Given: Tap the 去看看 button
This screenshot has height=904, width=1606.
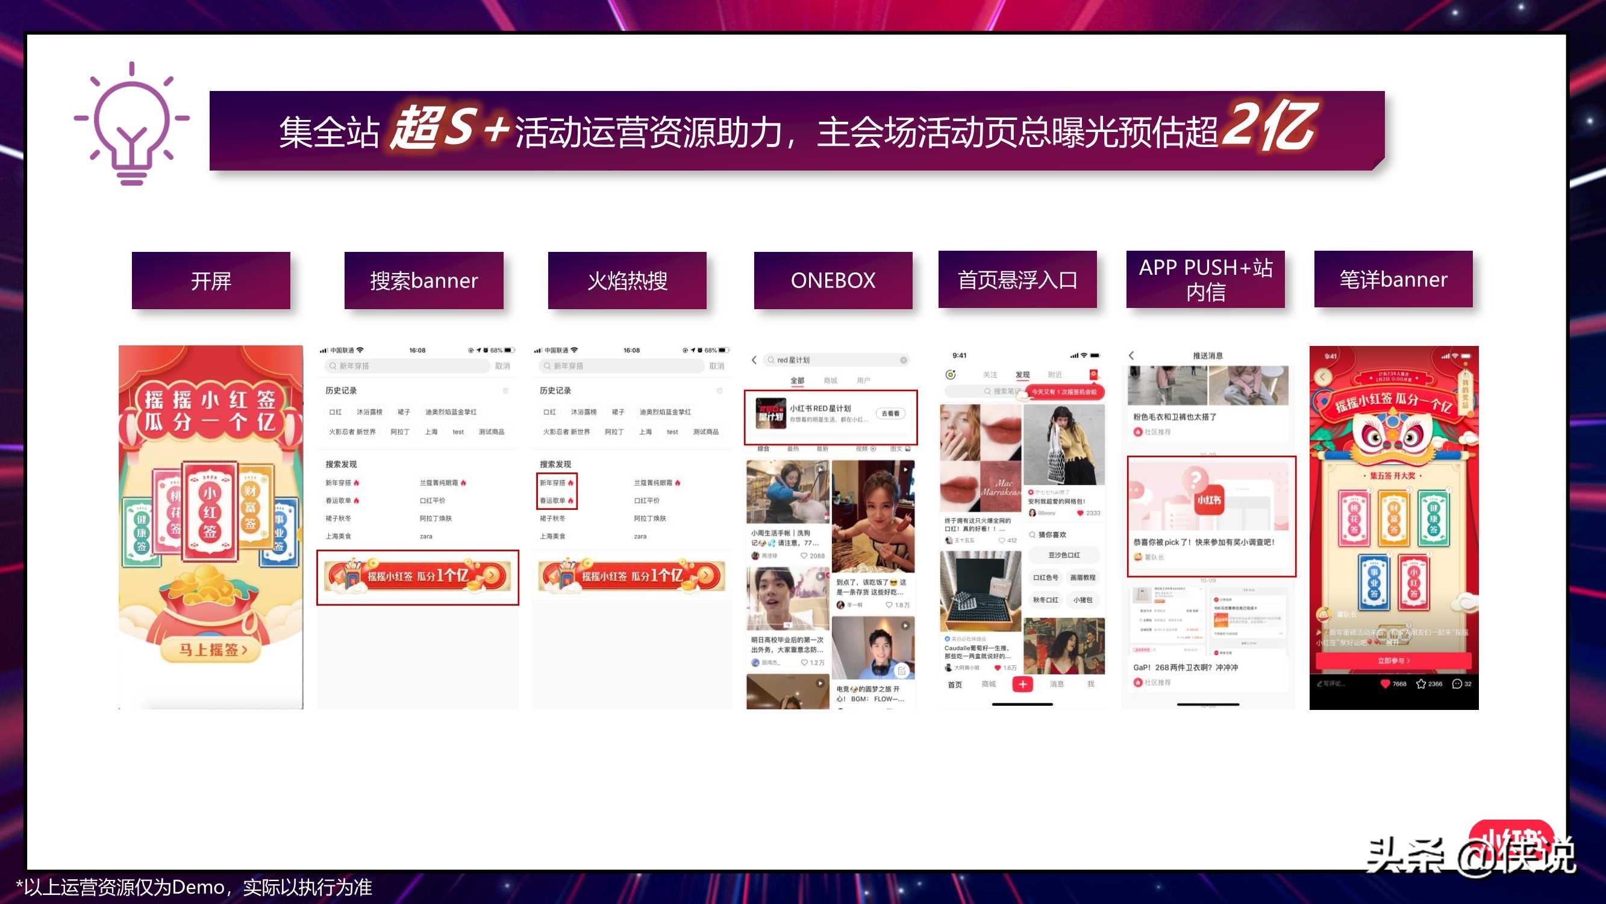Looking at the screenshot, I should [x=890, y=413].
